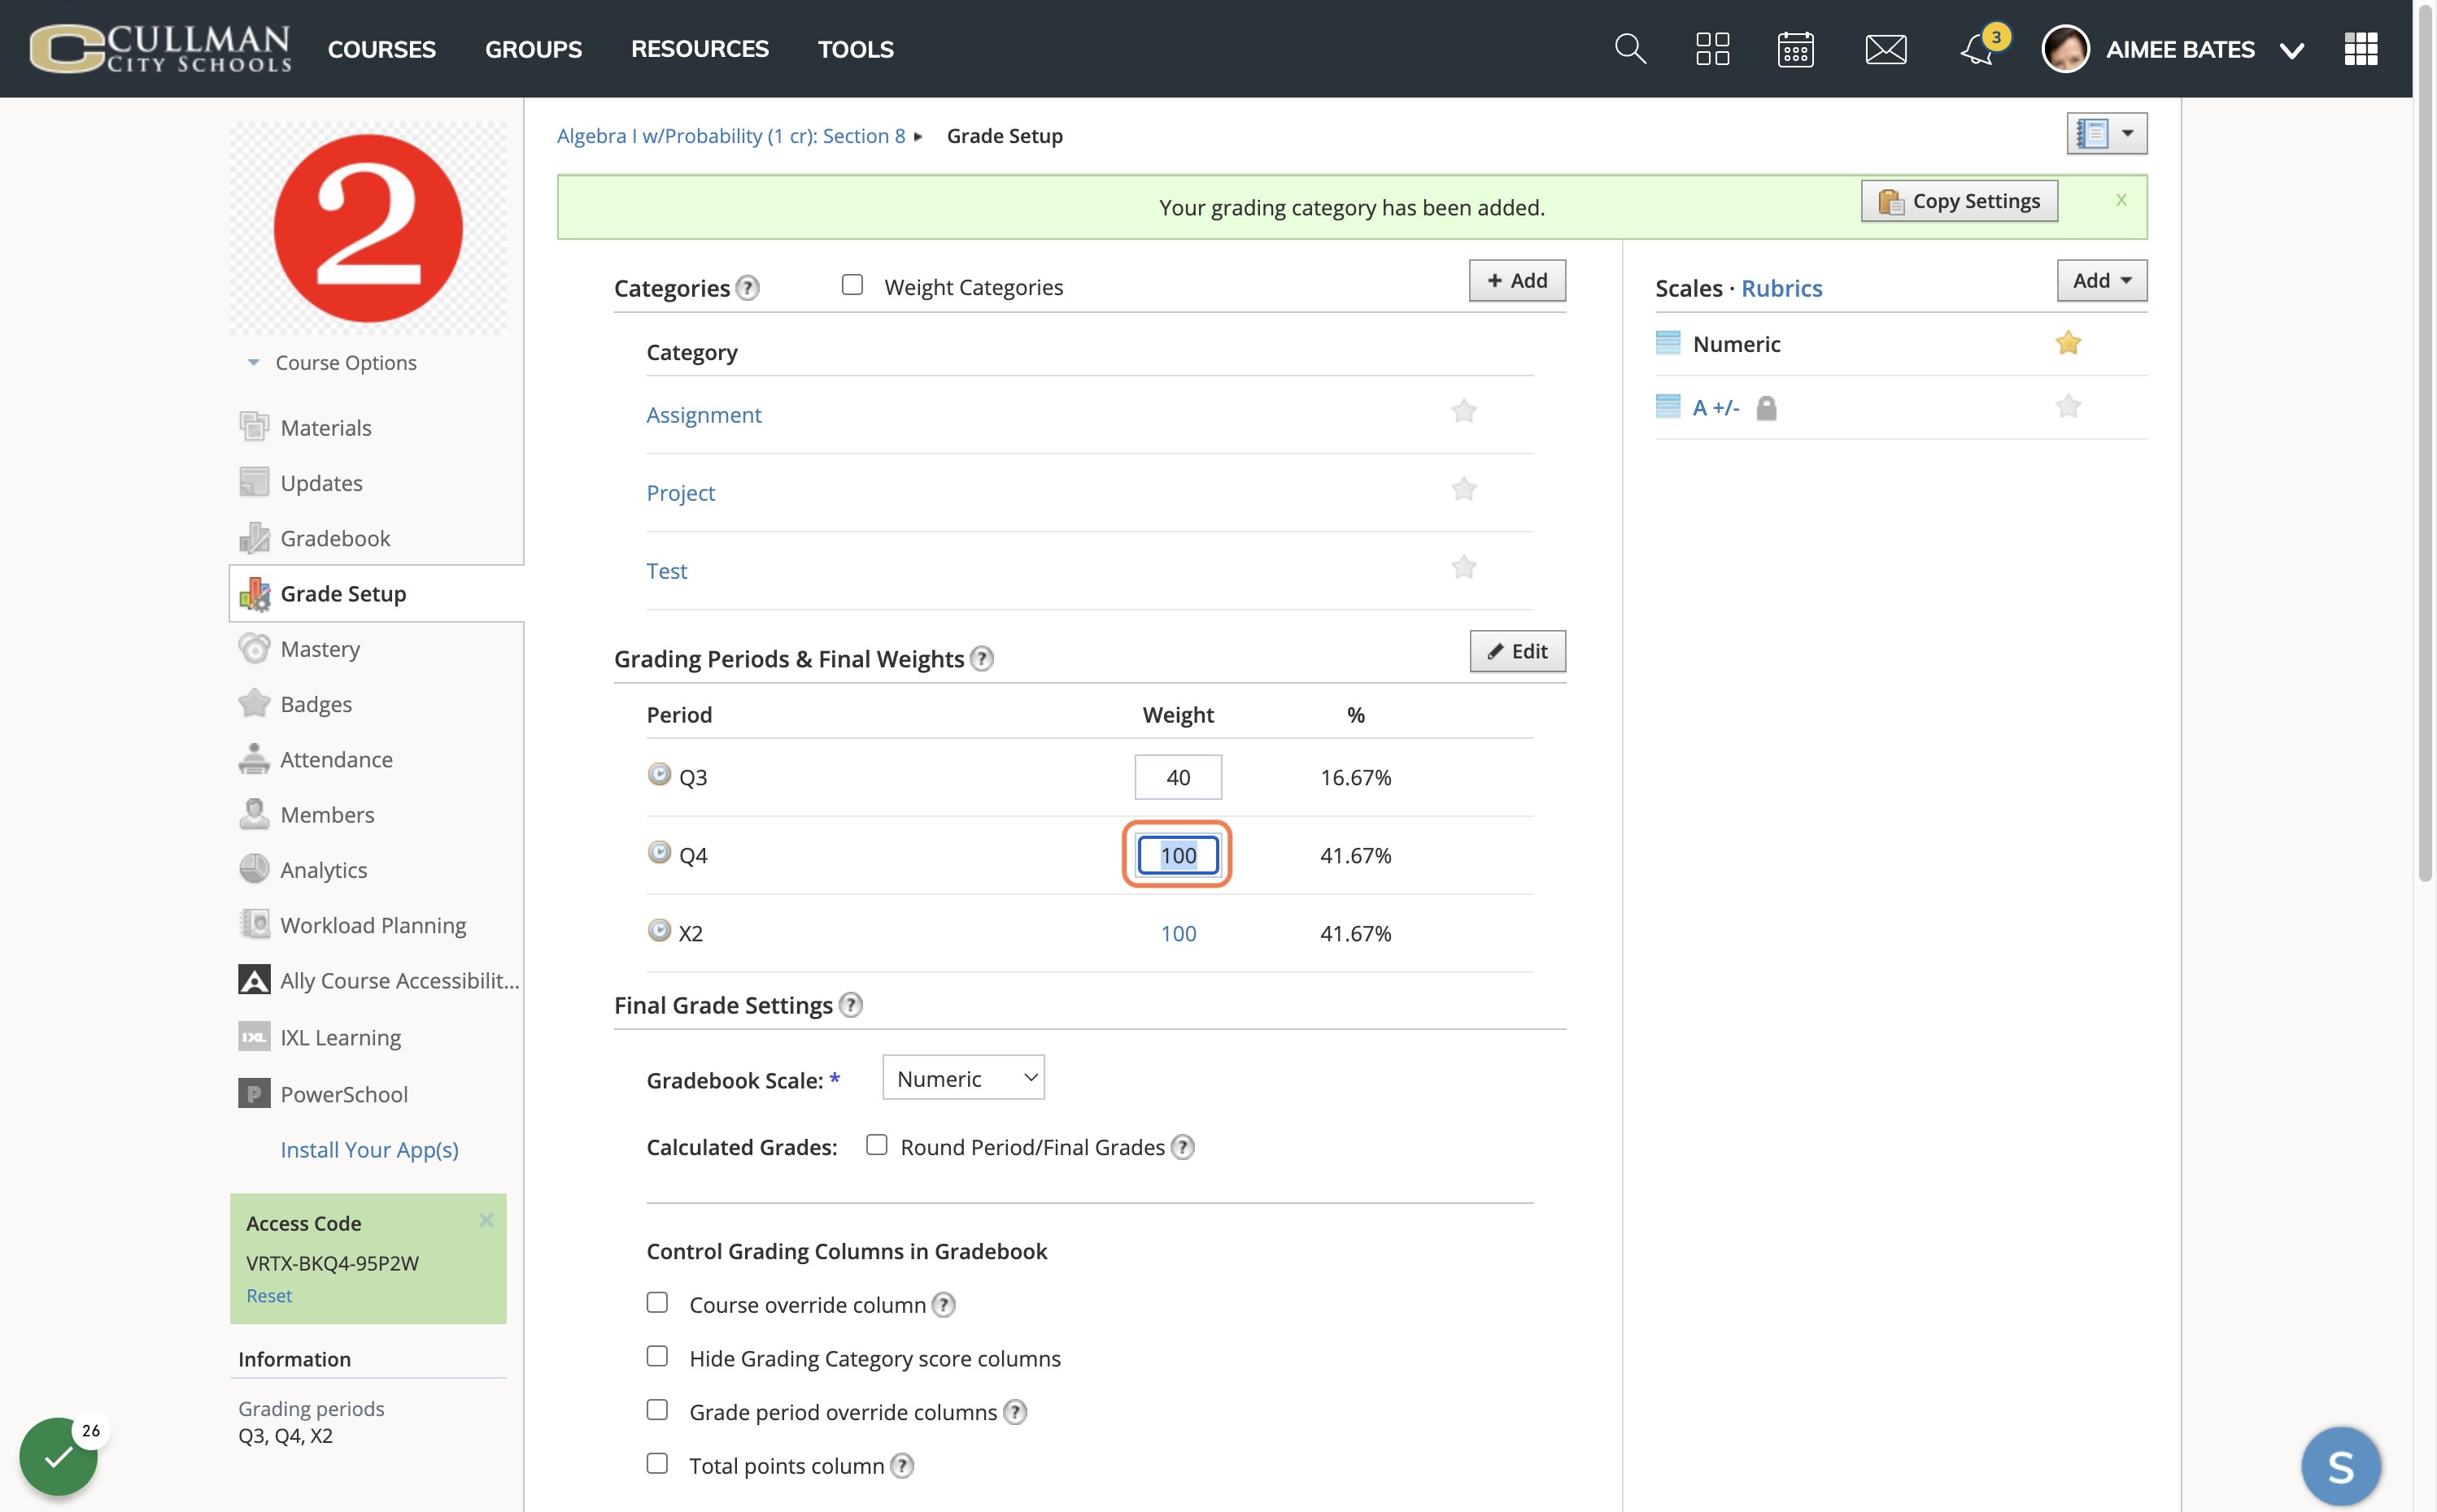Open the Groups menu
2437x1512 pixels.
point(534,49)
